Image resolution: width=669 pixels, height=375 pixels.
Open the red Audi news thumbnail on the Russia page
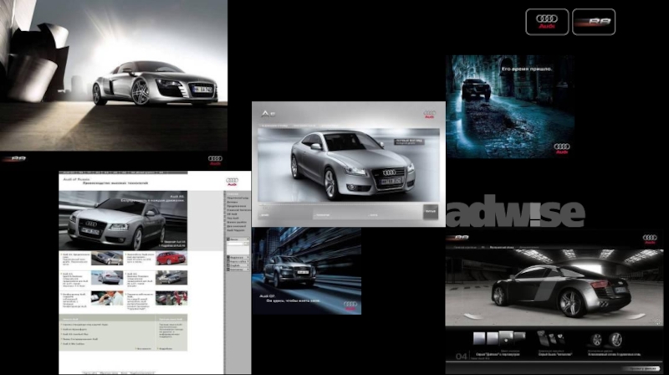click(171, 259)
